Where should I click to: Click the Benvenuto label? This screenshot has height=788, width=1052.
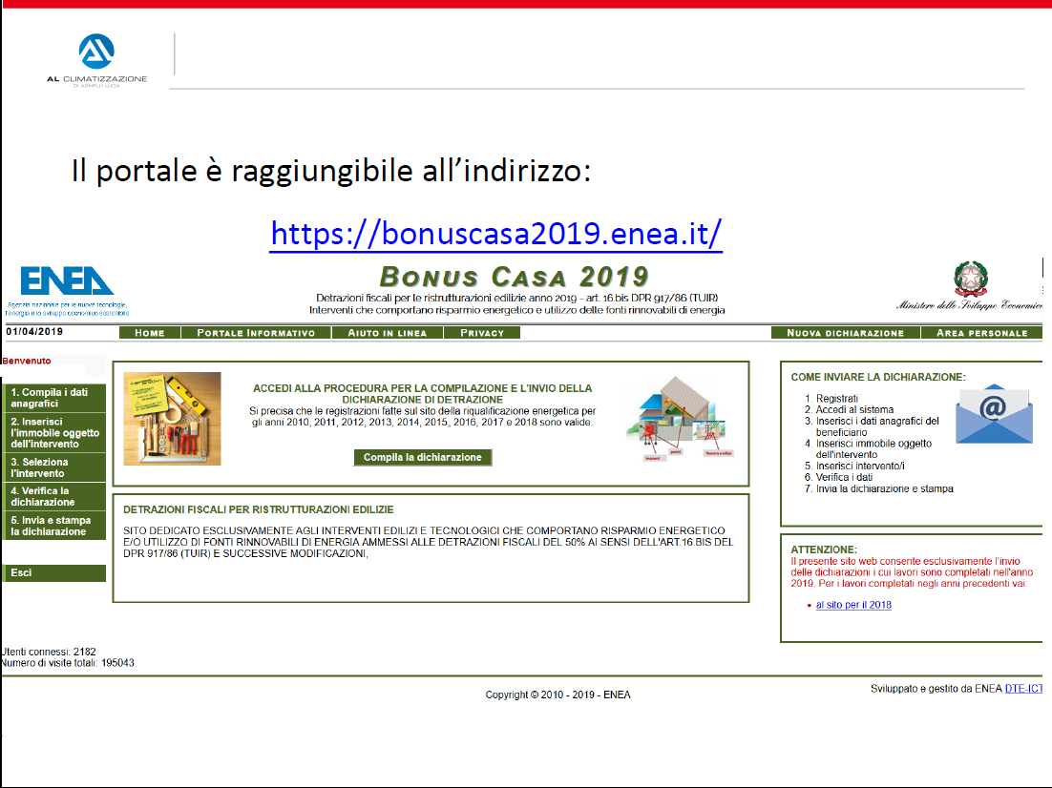pyautogui.click(x=27, y=361)
